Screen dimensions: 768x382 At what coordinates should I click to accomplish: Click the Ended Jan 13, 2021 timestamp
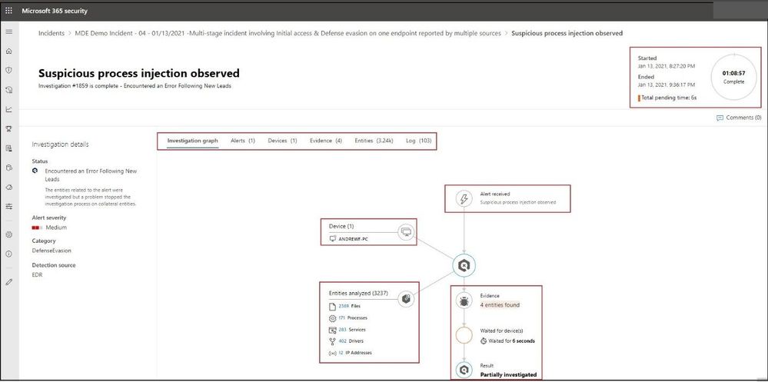coord(666,85)
